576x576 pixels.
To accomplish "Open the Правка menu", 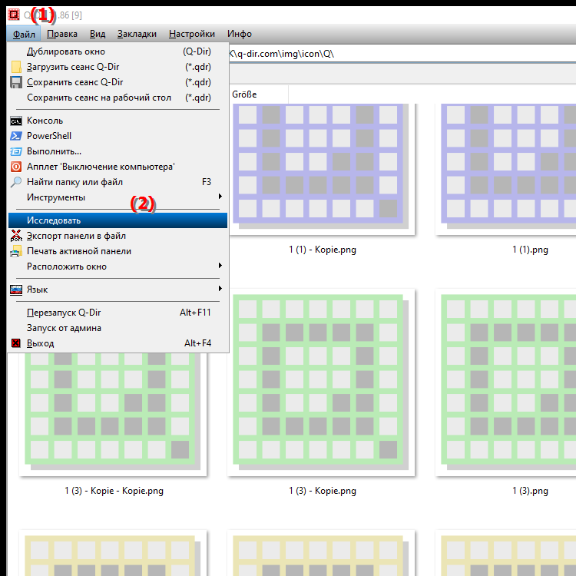I will tap(62, 34).
